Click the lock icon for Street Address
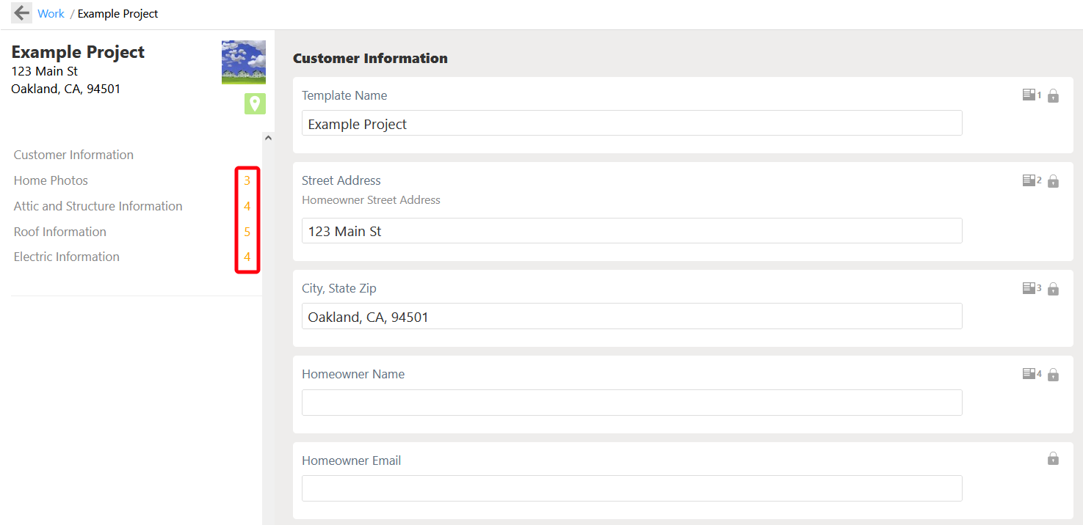 point(1053,180)
